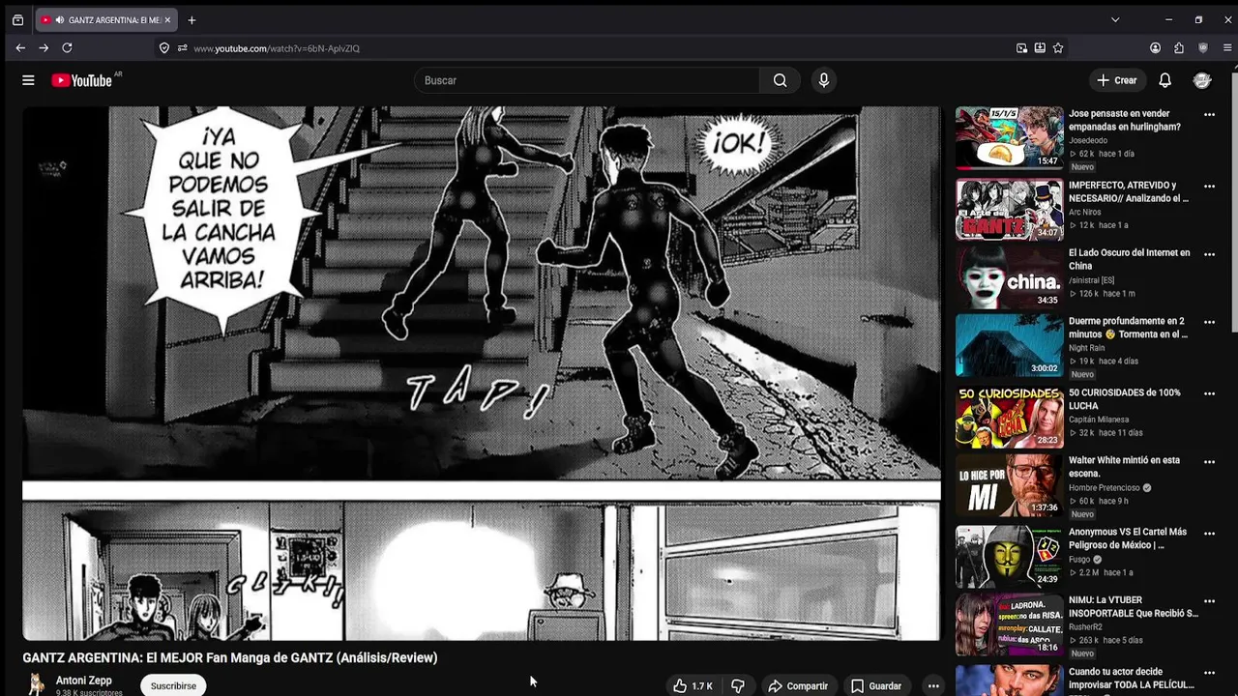Like the video (1.7 K)
The height and width of the screenshot is (696, 1238).
click(x=693, y=685)
